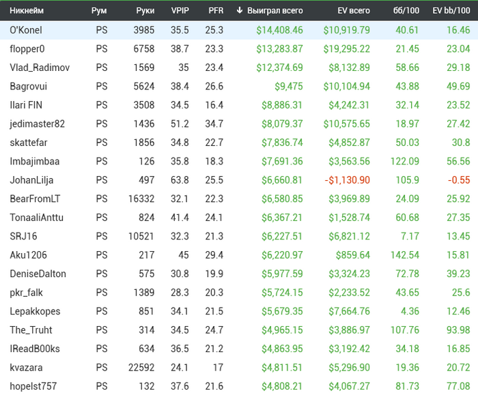This screenshot has height=395, width=478.
Task: Sort by the Никнейм column header
Action: click(27, 11)
